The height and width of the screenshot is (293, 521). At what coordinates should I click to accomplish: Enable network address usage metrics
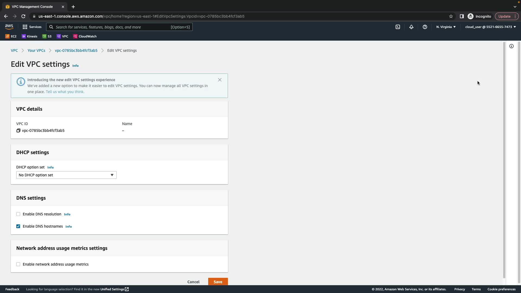pyautogui.click(x=18, y=264)
